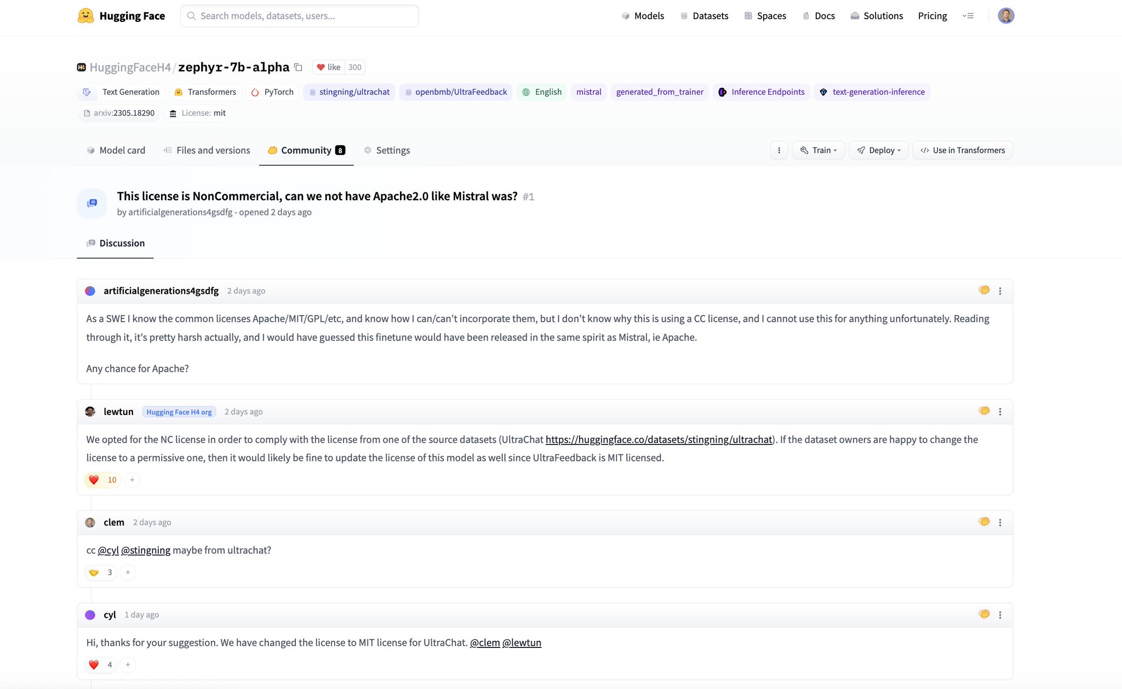Expand the additional navigation menu icon
This screenshot has width=1122, height=689.
(x=968, y=16)
